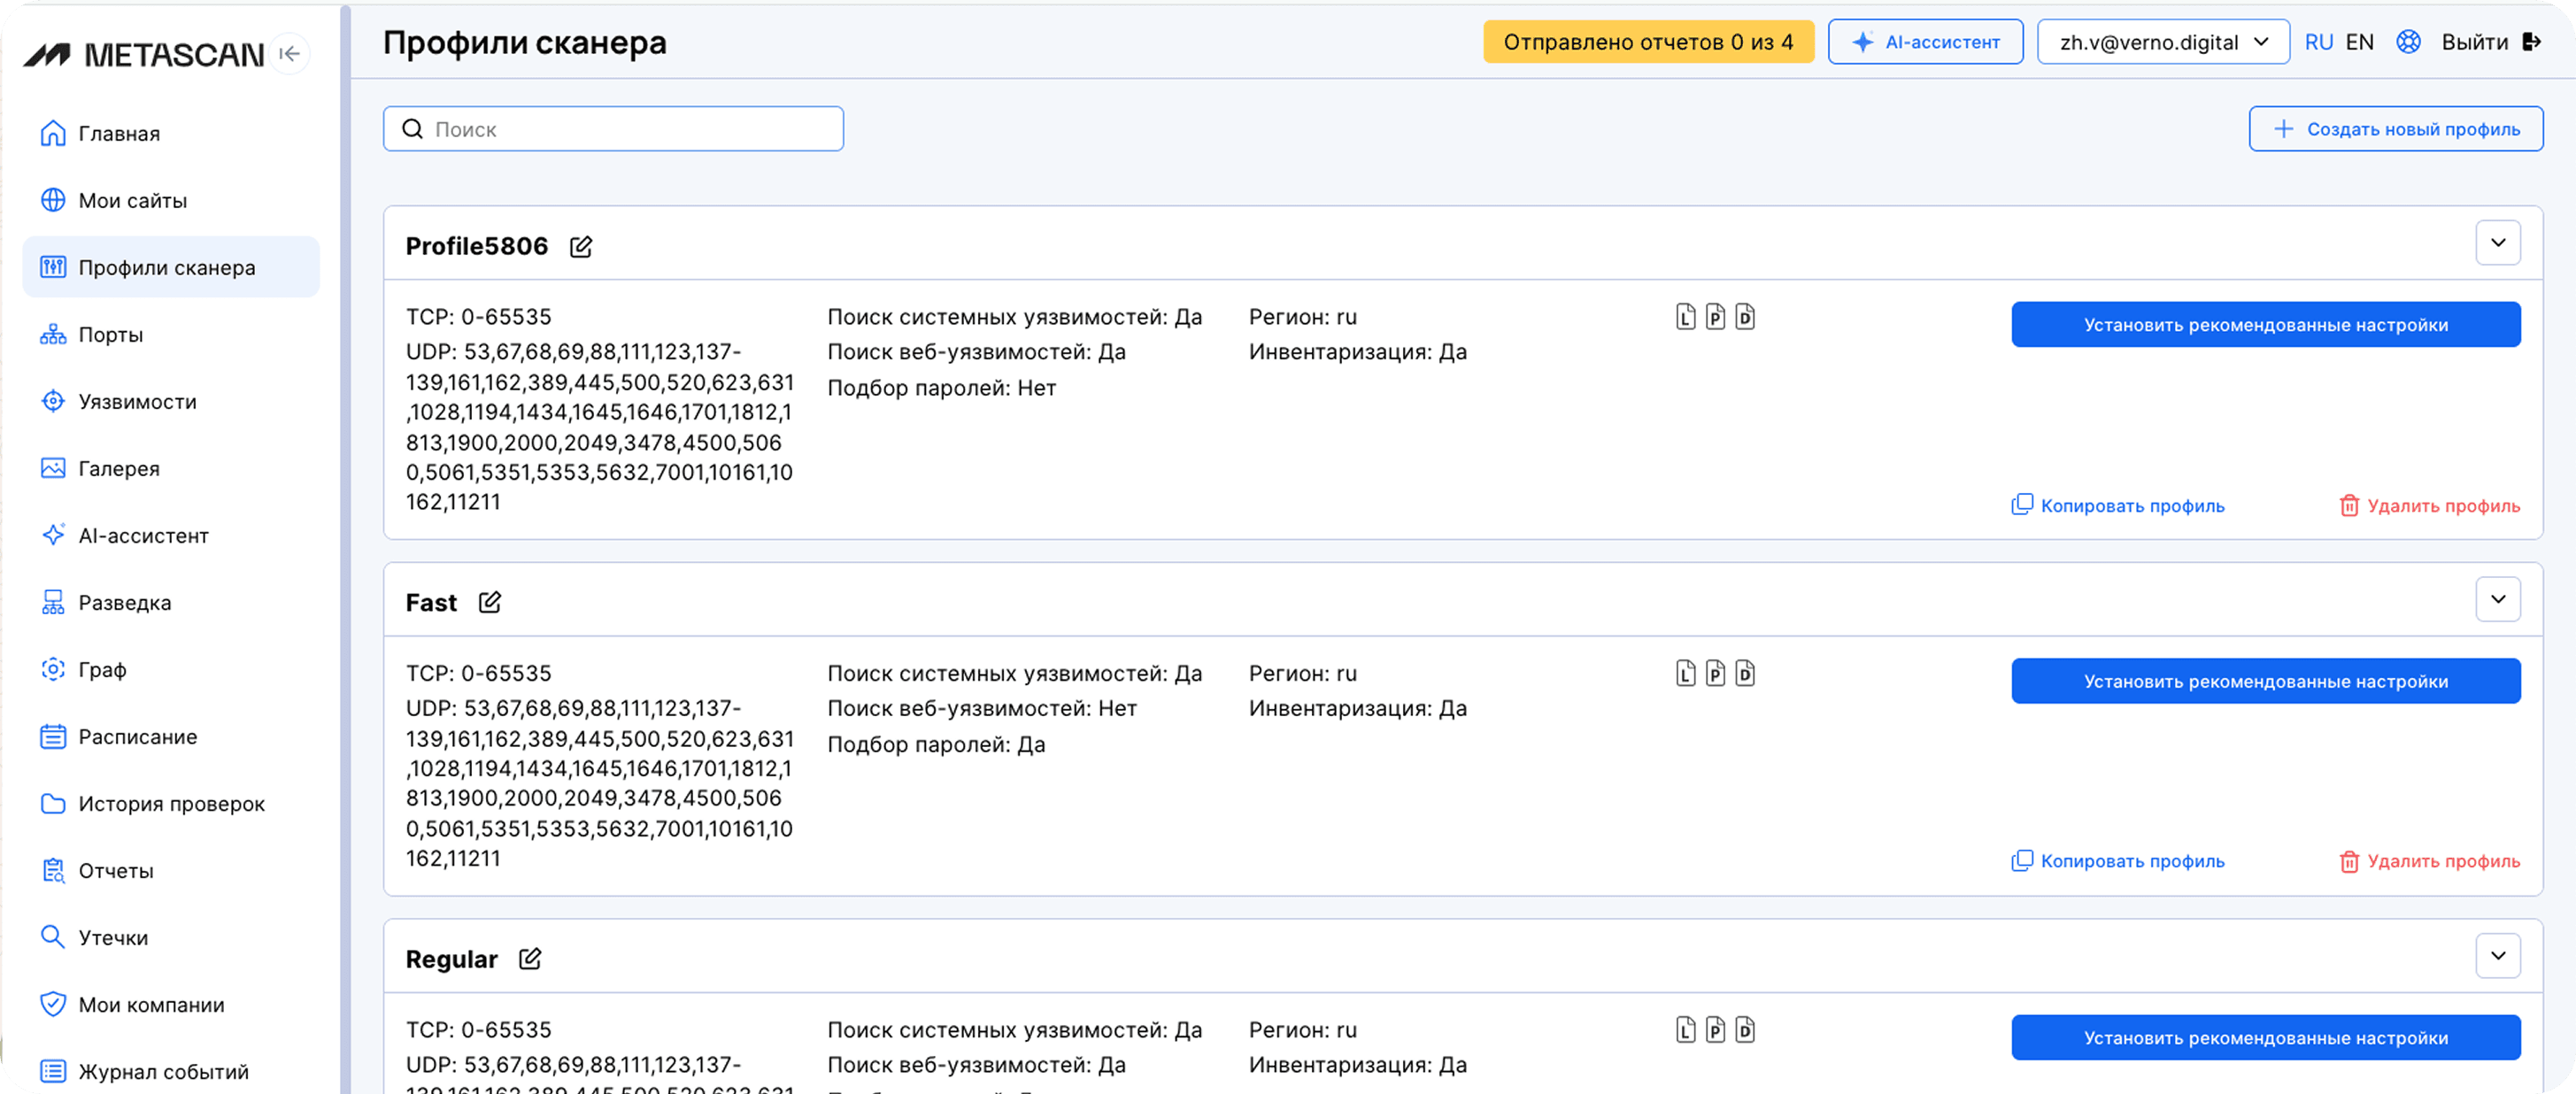
Task: Open Расписание in sidebar
Action: point(171,736)
